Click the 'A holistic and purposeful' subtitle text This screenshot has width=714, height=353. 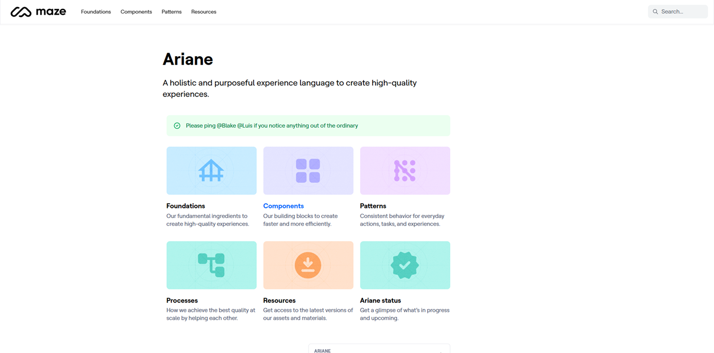coord(290,88)
